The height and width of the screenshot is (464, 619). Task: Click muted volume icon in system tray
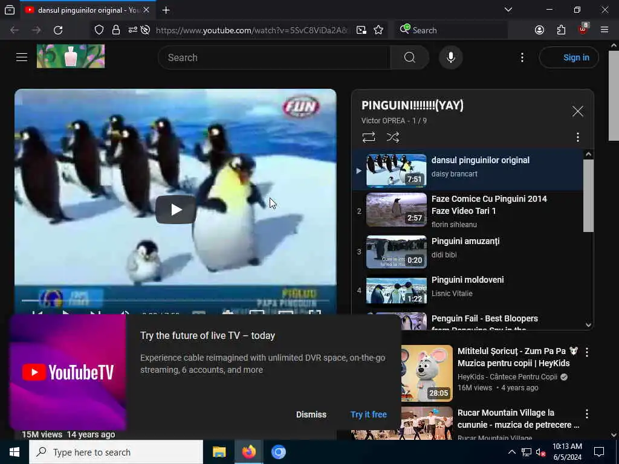(x=540, y=452)
